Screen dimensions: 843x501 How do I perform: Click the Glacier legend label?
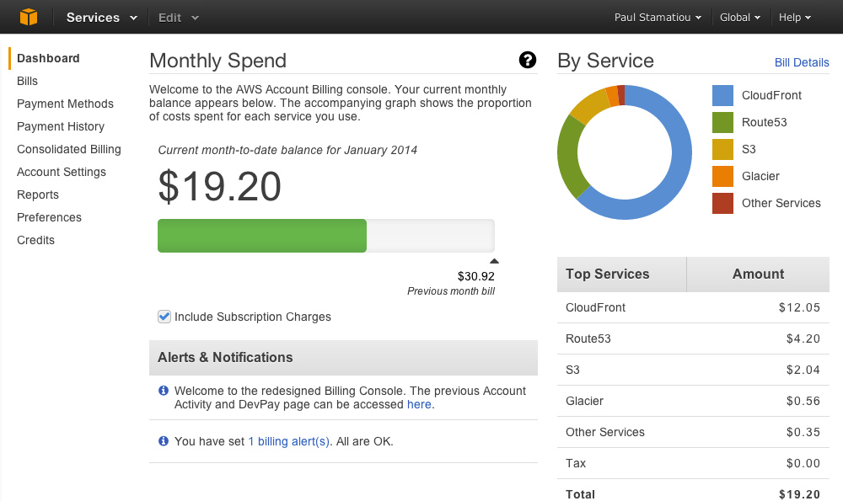coord(760,176)
